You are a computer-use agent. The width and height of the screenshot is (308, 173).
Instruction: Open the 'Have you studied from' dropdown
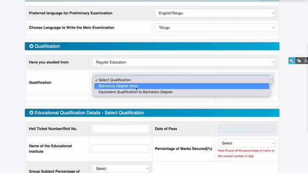pos(183,62)
